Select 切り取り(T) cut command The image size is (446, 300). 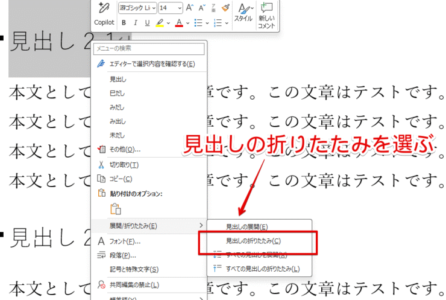[149, 165]
